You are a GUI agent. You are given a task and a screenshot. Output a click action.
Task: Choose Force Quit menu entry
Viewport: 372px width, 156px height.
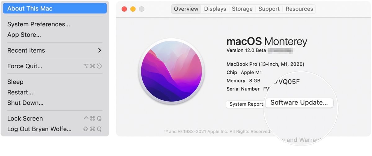[x=55, y=66]
